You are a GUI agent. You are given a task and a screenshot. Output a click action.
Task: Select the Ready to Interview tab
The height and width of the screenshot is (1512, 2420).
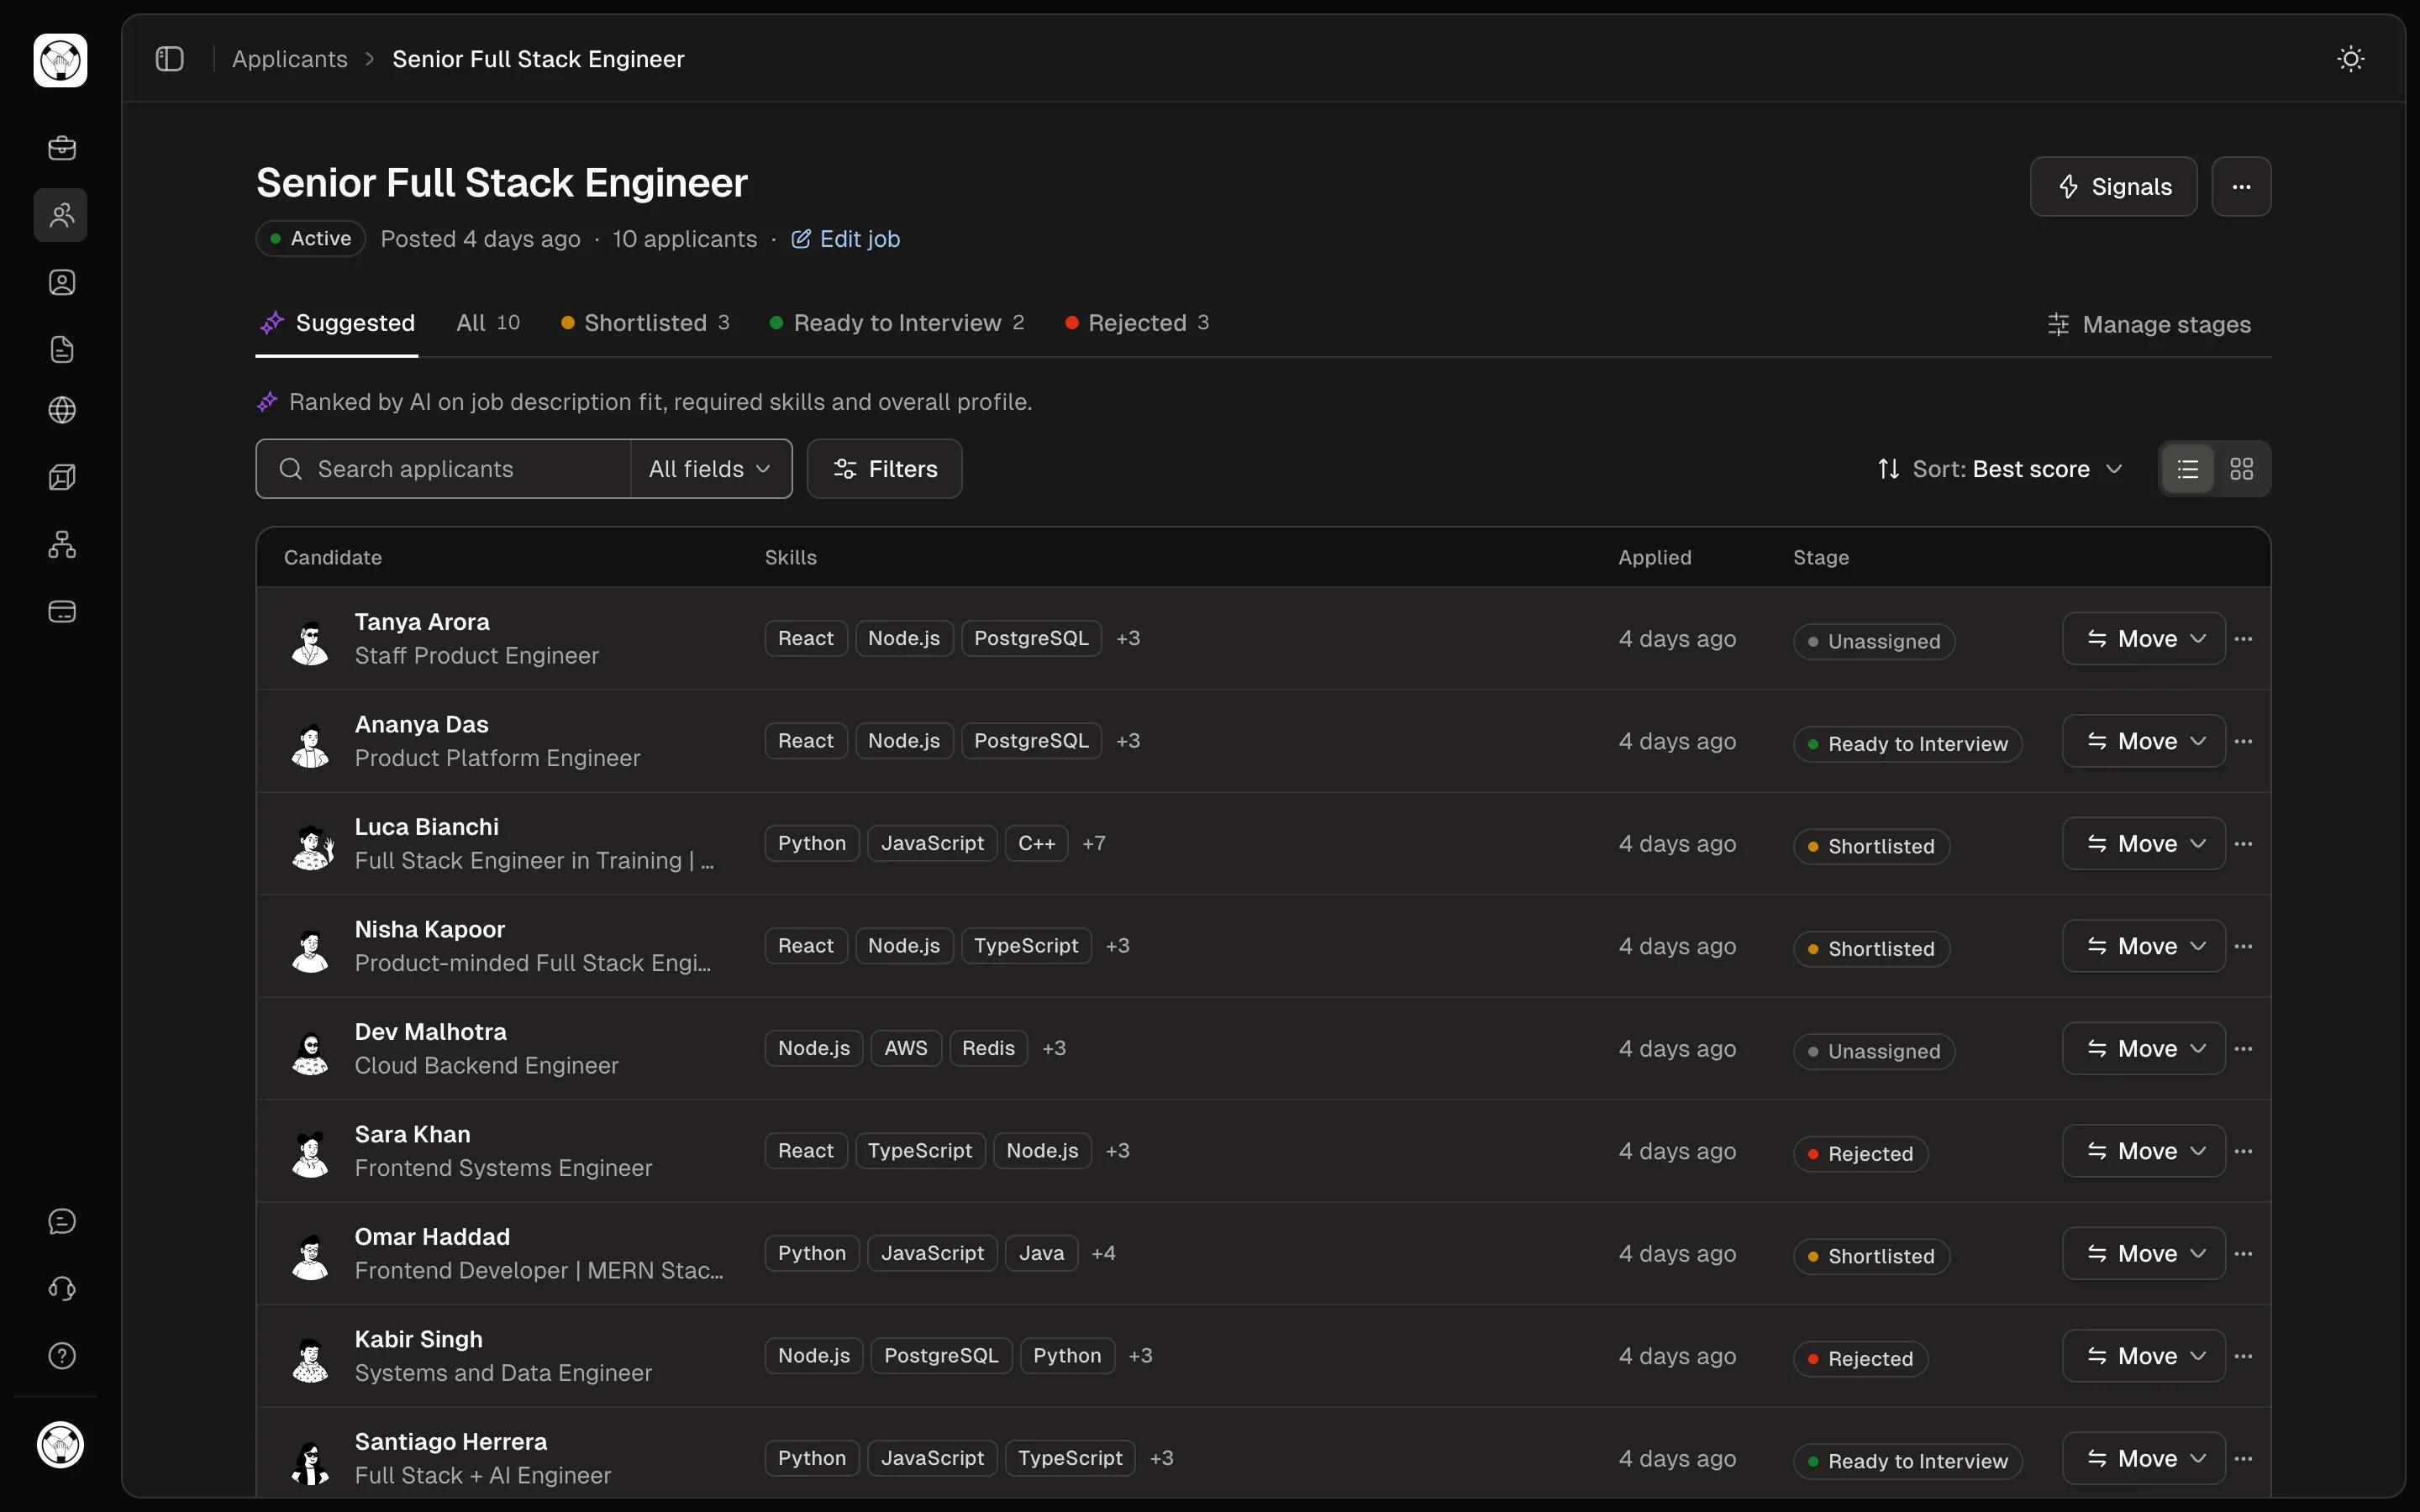point(897,323)
